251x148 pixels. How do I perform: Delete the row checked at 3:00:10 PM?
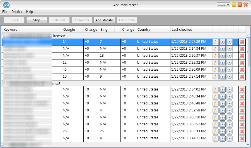click(x=242, y=118)
